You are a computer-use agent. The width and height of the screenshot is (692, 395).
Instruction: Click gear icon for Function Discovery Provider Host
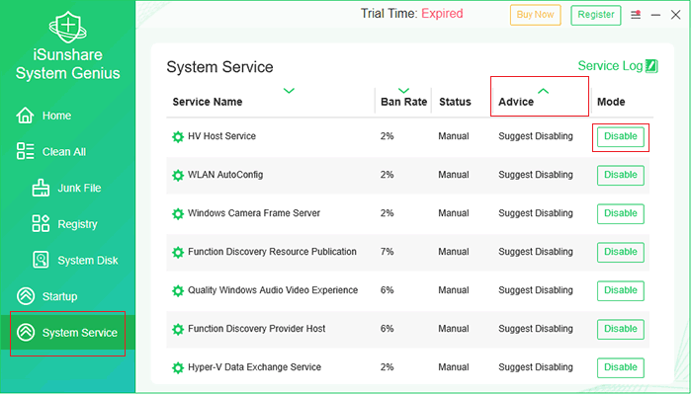click(x=177, y=329)
